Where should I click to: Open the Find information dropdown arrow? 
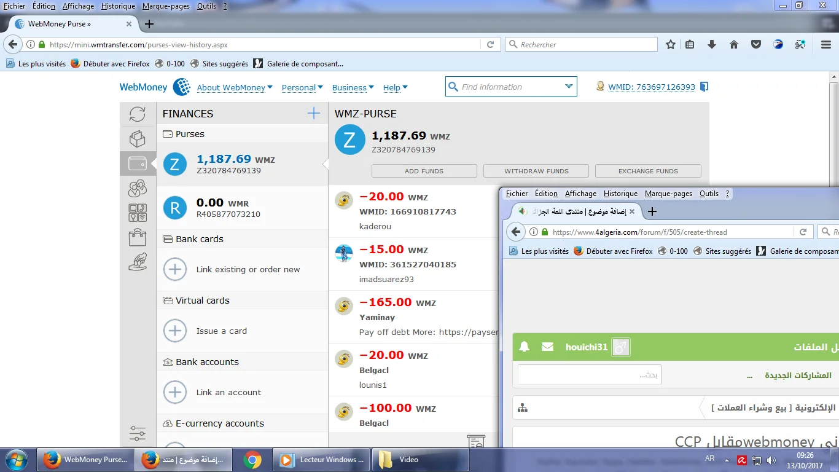click(568, 87)
